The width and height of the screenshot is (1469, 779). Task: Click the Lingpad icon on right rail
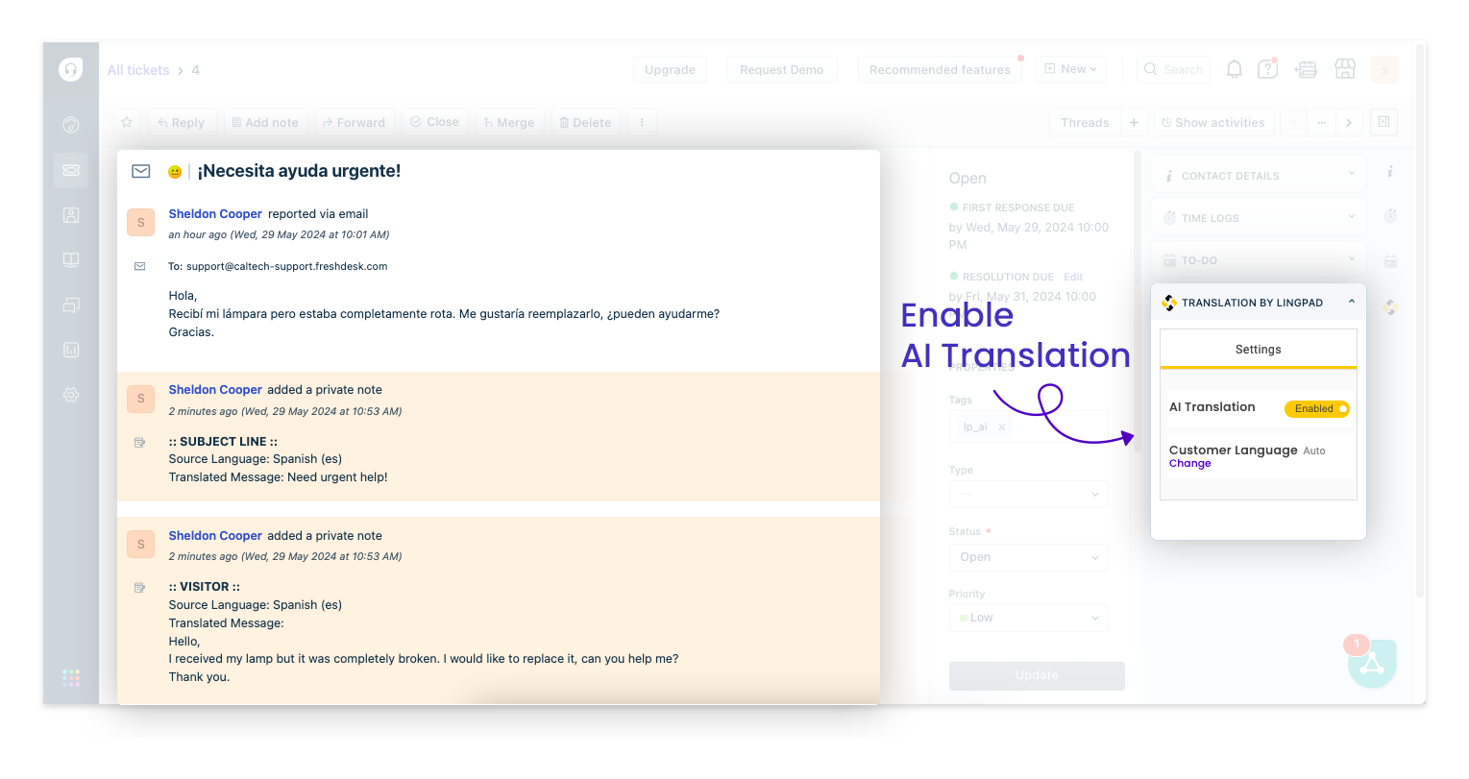[1390, 307]
